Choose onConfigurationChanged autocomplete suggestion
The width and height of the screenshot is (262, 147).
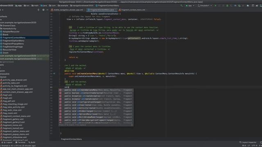coord(96,102)
